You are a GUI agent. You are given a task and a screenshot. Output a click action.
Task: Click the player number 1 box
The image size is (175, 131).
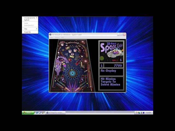point(101,65)
